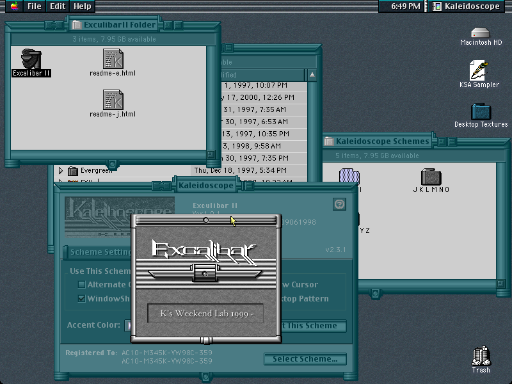Click the date ending "2000, 12:26 PM"
The width and height of the screenshot is (512, 384).
point(259,97)
